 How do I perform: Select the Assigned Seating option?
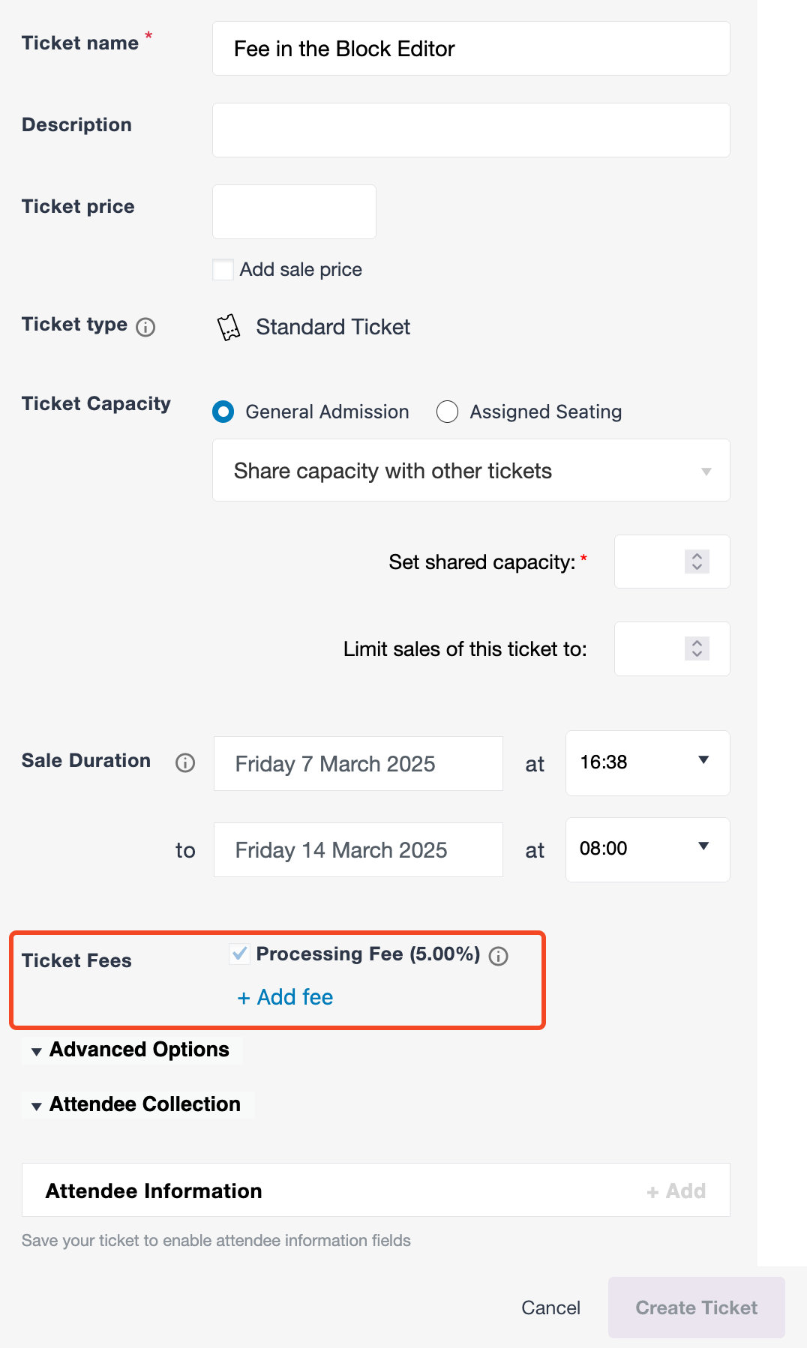point(448,412)
